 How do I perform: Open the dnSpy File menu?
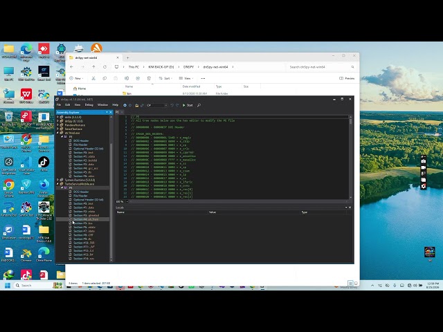59,104
